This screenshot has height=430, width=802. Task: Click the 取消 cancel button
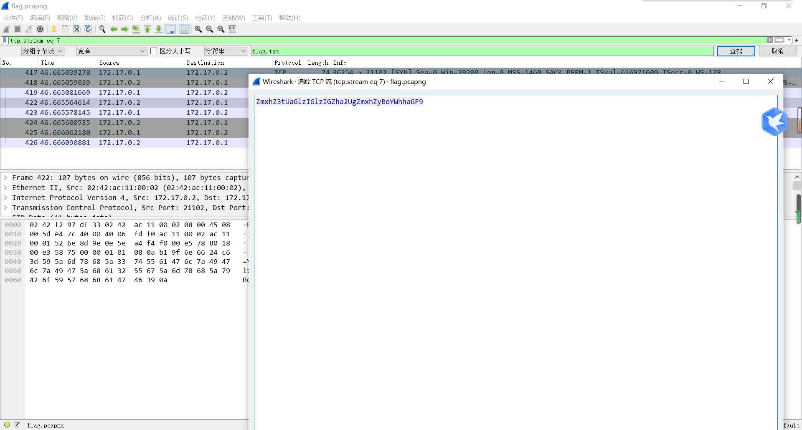pos(777,51)
